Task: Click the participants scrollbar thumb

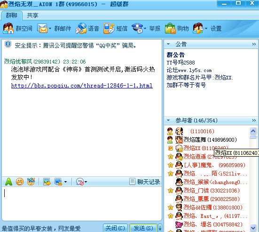Action: coord(253,137)
